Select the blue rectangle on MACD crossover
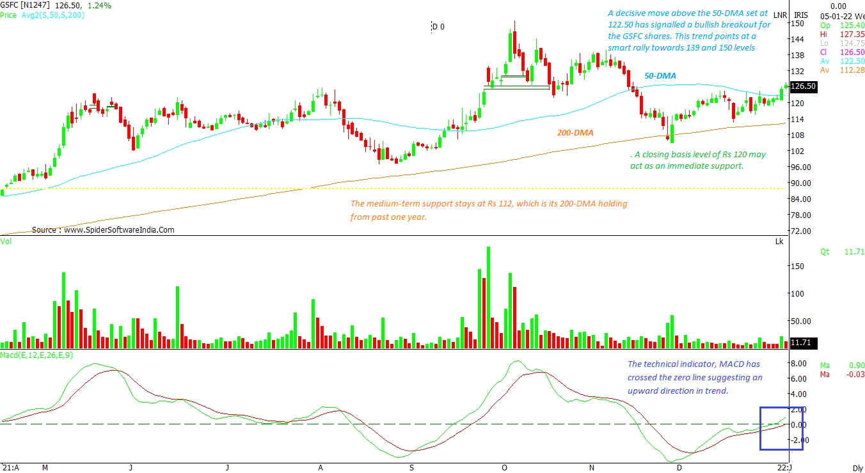 tap(781, 428)
